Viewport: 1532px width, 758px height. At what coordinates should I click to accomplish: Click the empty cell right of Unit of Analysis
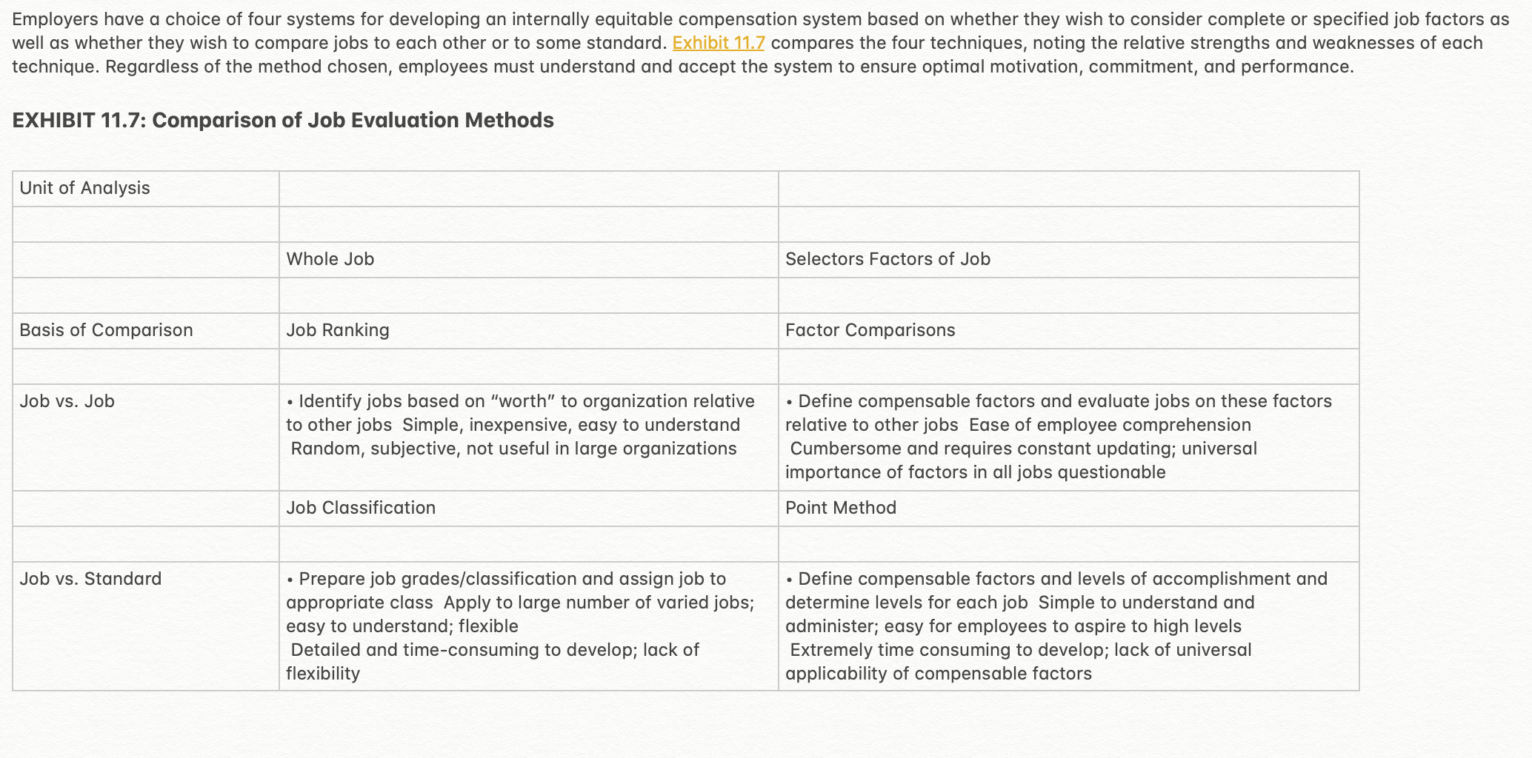[x=529, y=189]
